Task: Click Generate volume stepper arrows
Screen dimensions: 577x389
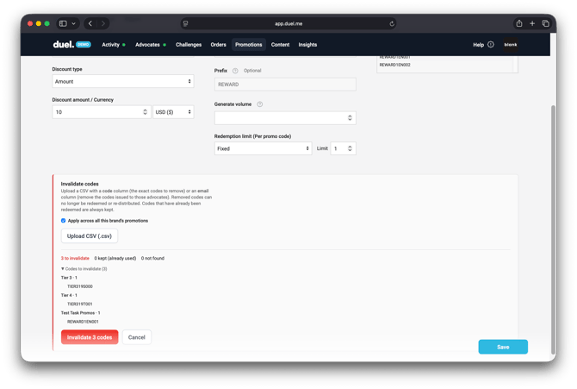Action: (x=350, y=118)
